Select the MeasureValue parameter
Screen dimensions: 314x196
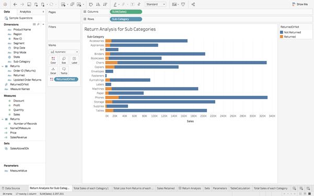pyautogui.click(x=18, y=170)
